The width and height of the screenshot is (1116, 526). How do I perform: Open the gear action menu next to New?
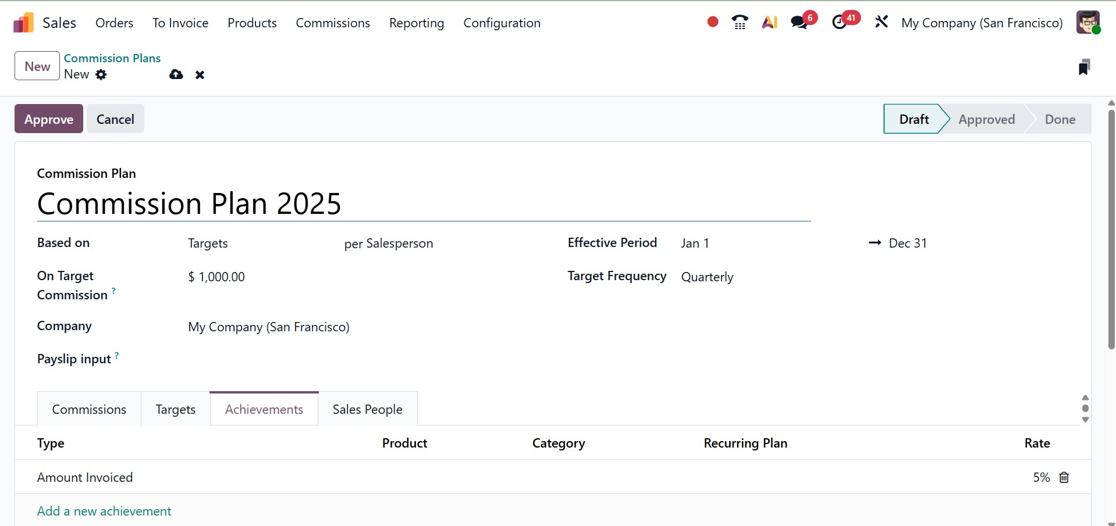tap(101, 74)
